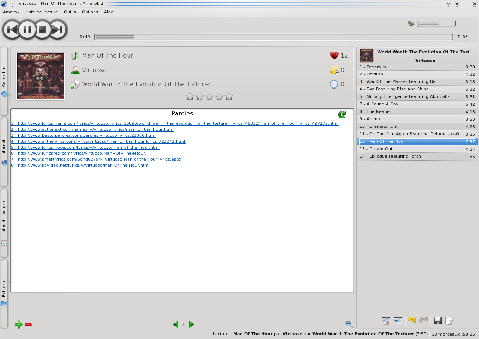
Task: Select track 9 - Animal
Action: pyautogui.click(x=417, y=119)
